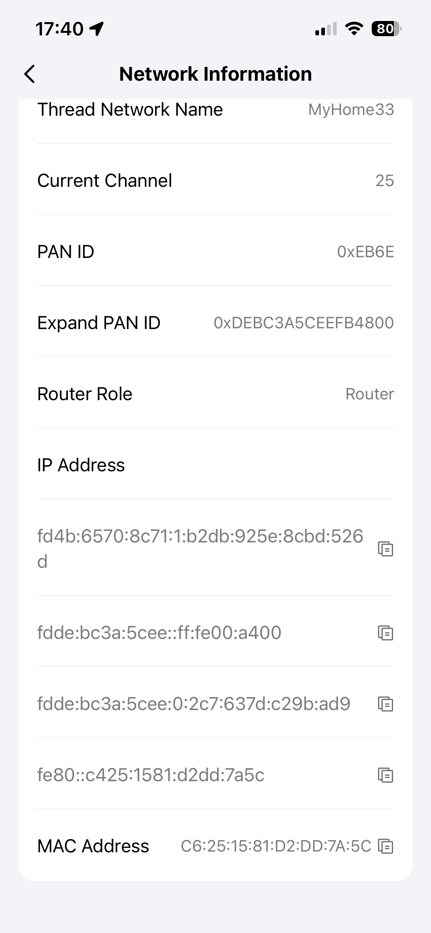Tap the location arrow status icon
Image resolution: width=431 pixels, height=933 pixels.
97,29
